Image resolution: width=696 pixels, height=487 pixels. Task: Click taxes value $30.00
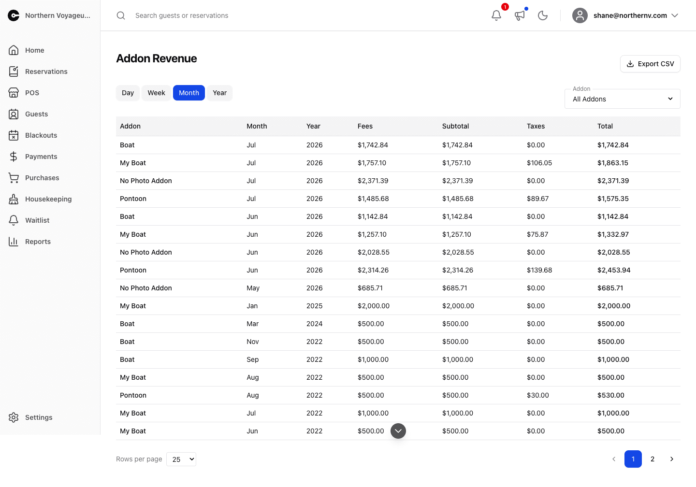pyautogui.click(x=538, y=395)
